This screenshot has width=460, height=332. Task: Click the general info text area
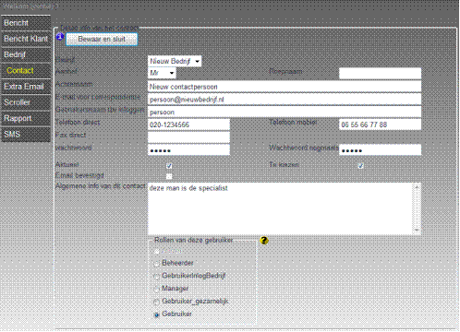tap(284, 209)
